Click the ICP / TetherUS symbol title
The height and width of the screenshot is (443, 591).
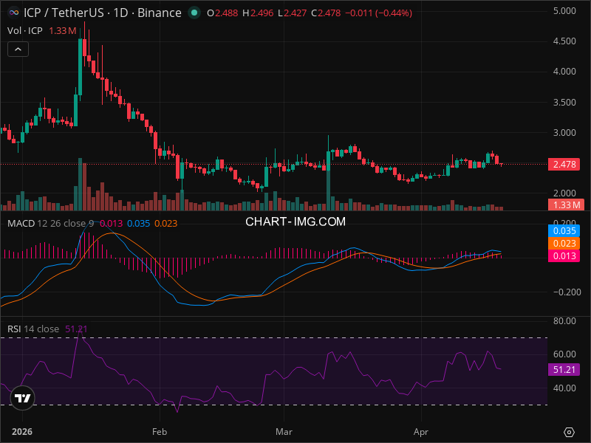coord(64,13)
